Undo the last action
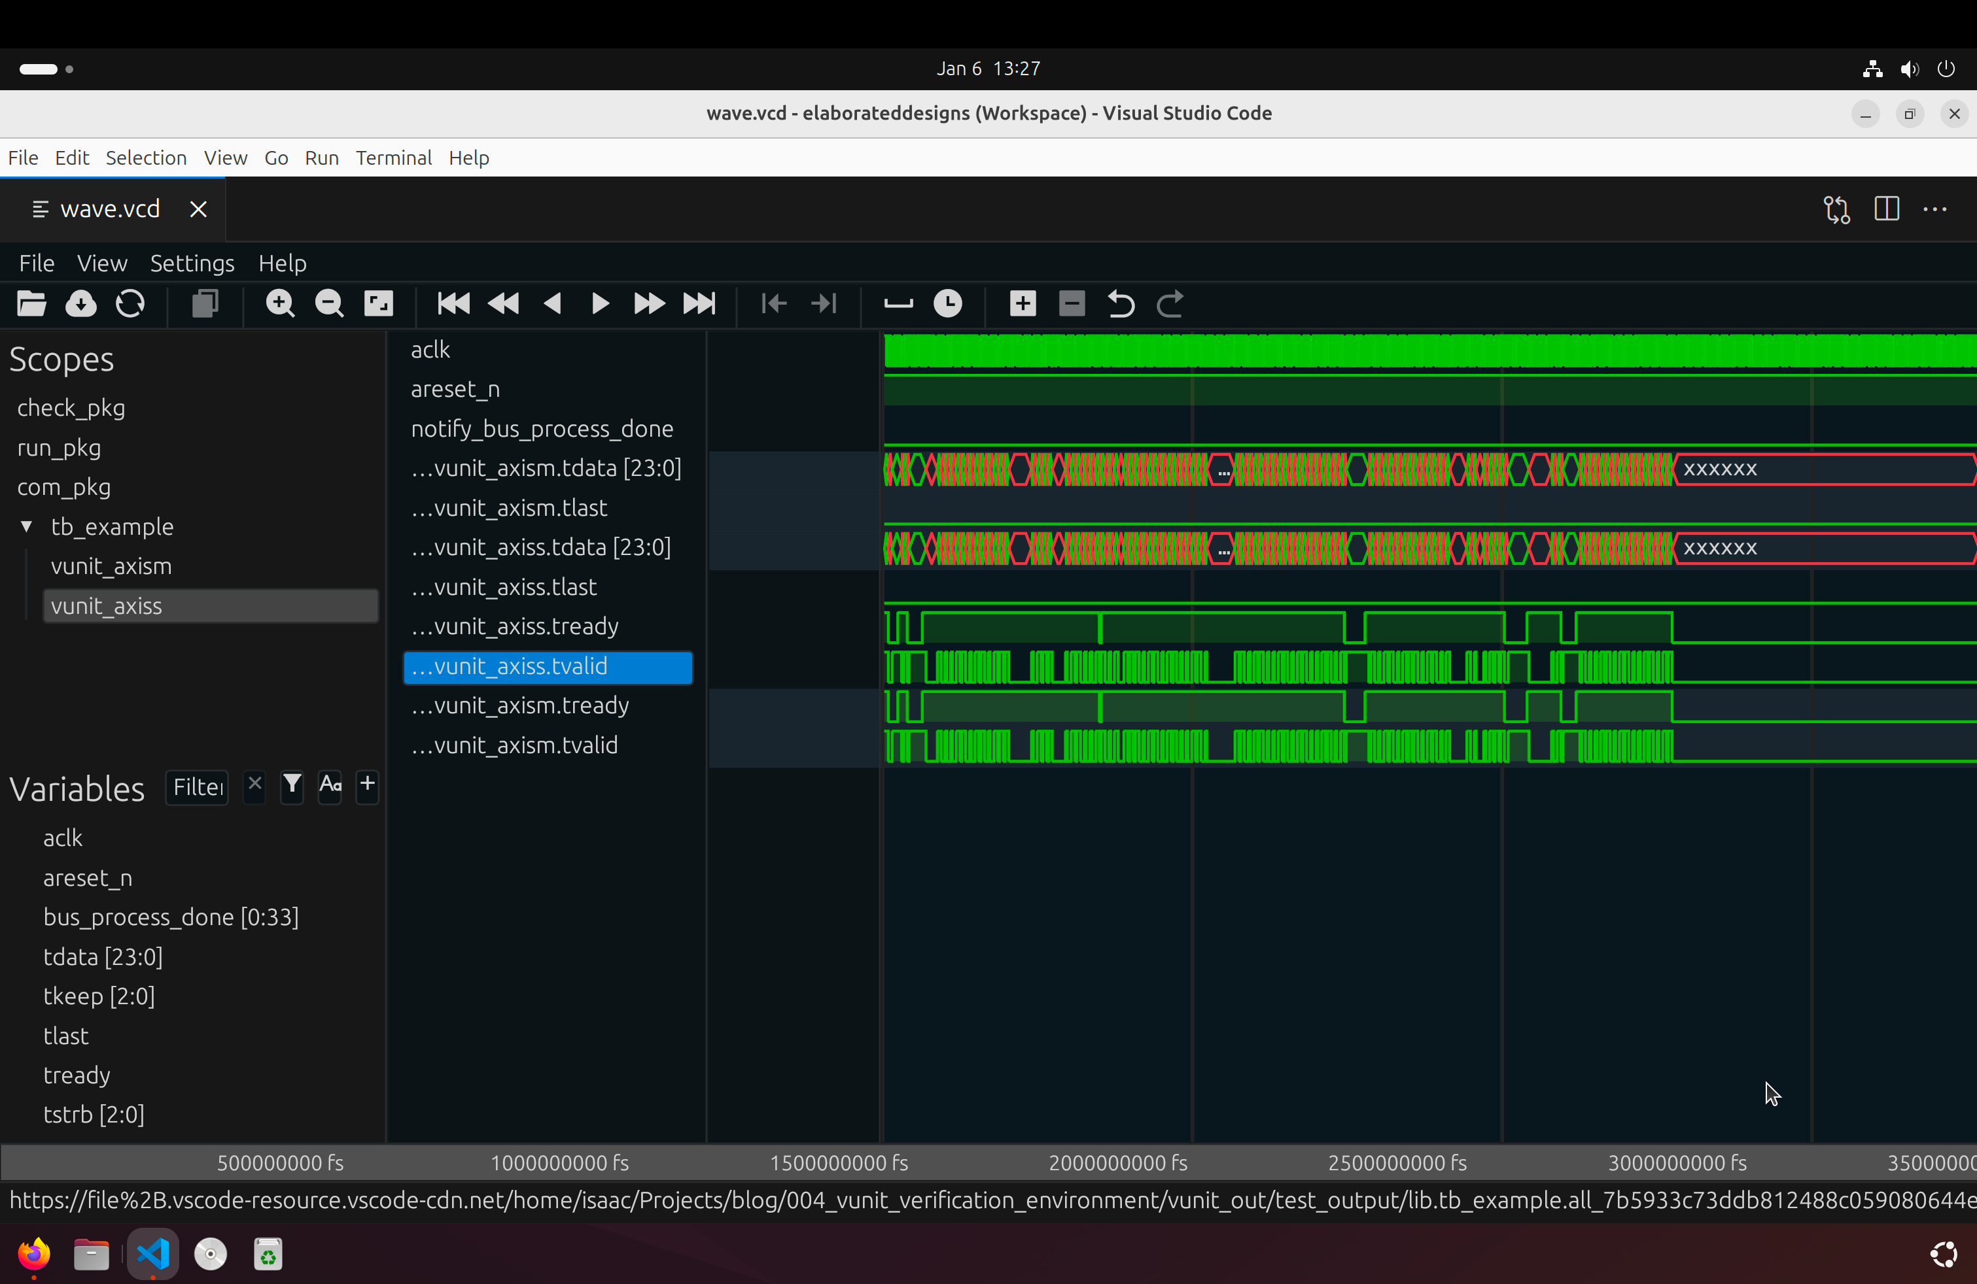The height and width of the screenshot is (1284, 1977). coord(1121,304)
